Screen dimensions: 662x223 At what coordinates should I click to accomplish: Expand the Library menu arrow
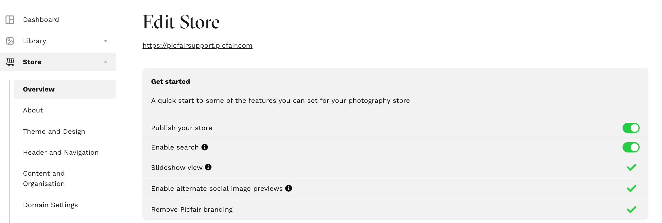pos(105,41)
